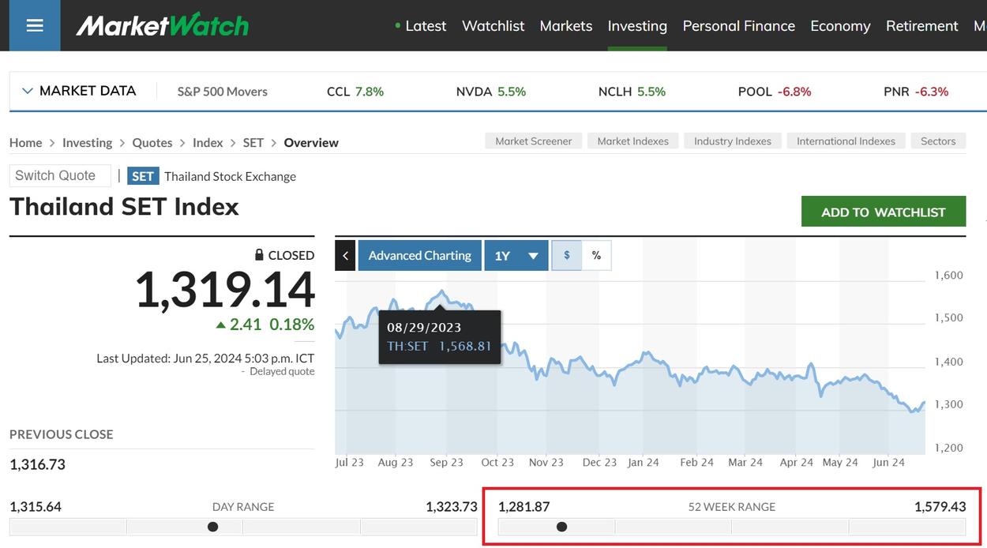Click the PNR ticker
Image resolution: width=987 pixels, height=548 pixels.
click(x=916, y=92)
